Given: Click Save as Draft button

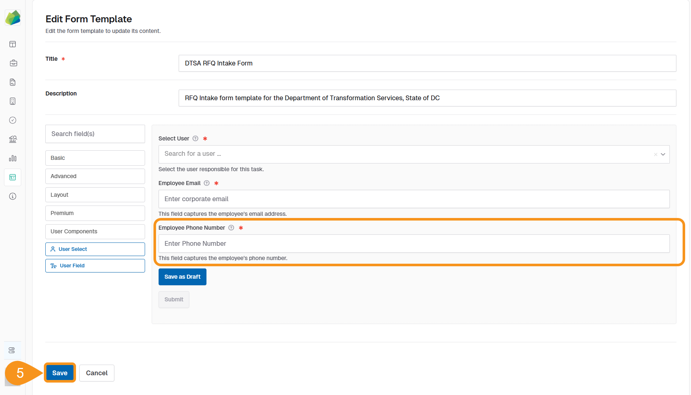Looking at the screenshot, I should 182,277.
